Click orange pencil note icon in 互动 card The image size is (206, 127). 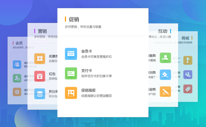tap(165, 91)
